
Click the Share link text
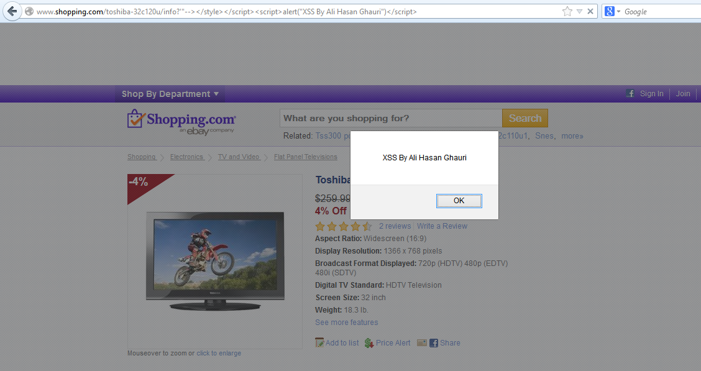click(450, 343)
